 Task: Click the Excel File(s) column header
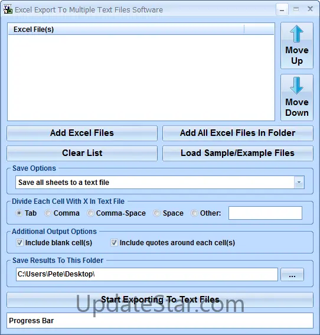point(126,30)
